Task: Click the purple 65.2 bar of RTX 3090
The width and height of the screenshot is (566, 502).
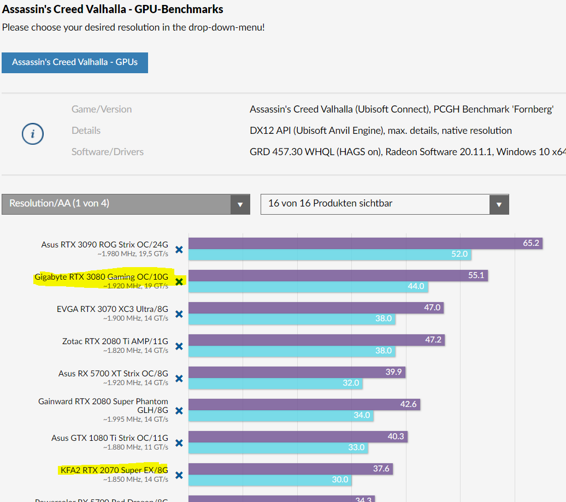Action: coord(365,243)
